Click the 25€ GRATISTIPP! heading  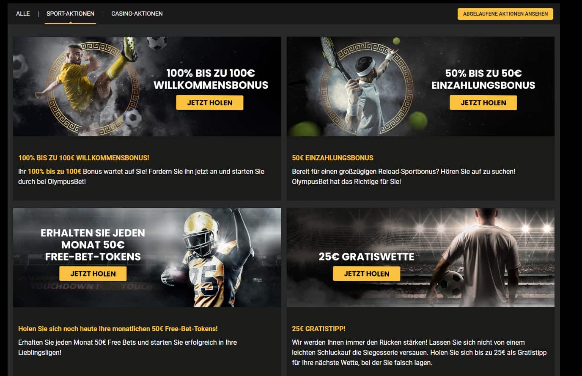pos(318,329)
